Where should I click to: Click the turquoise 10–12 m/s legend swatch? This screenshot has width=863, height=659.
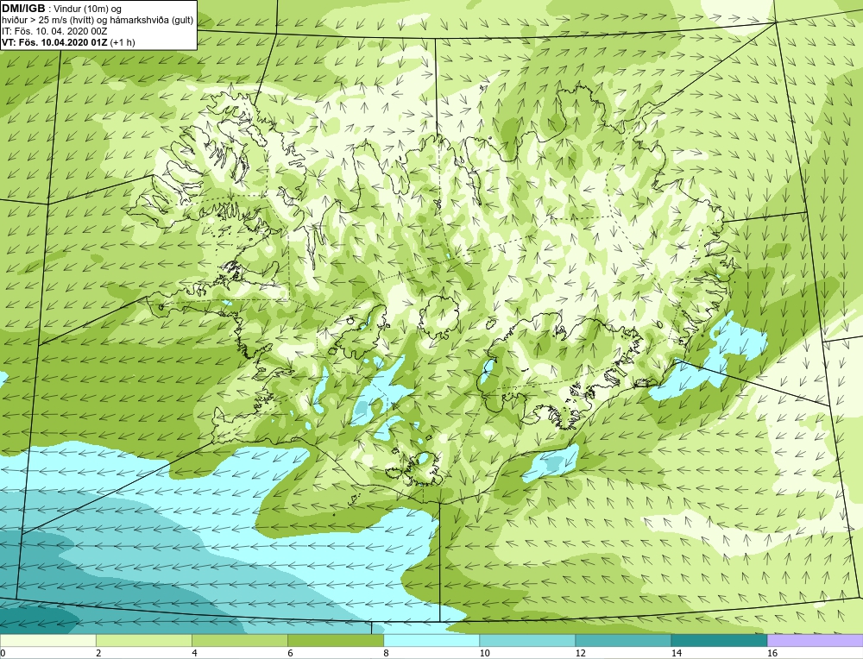coord(526,641)
